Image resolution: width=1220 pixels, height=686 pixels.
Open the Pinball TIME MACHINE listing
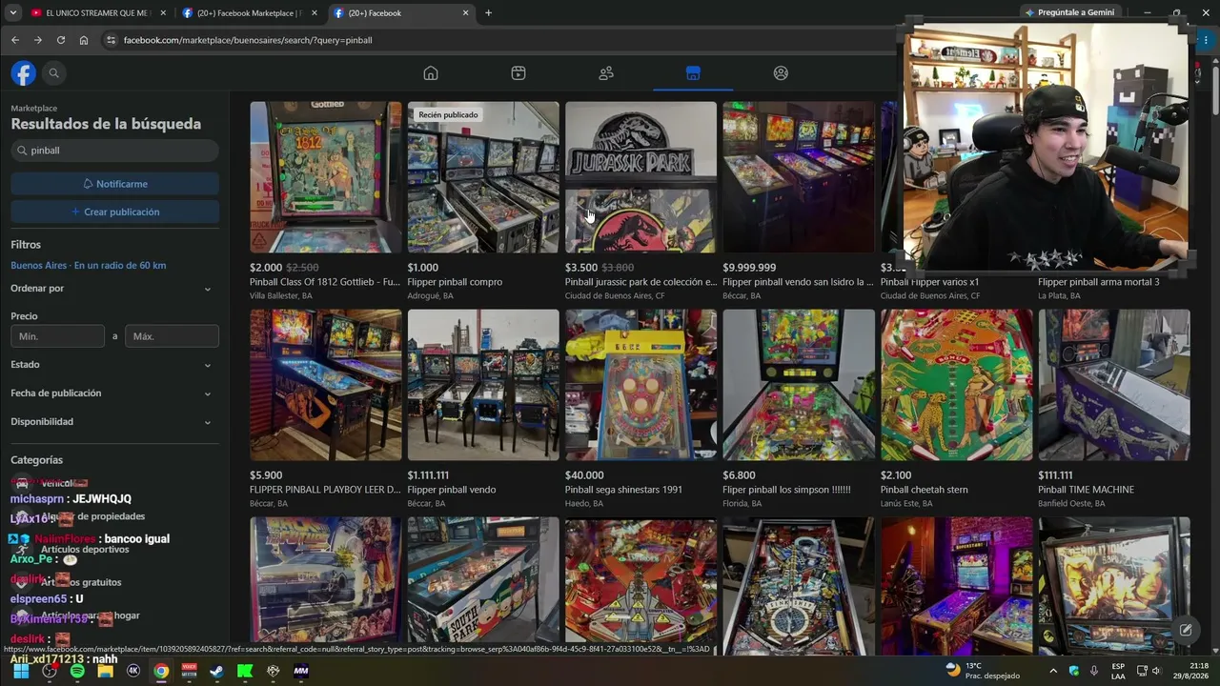click(x=1114, y=385)
